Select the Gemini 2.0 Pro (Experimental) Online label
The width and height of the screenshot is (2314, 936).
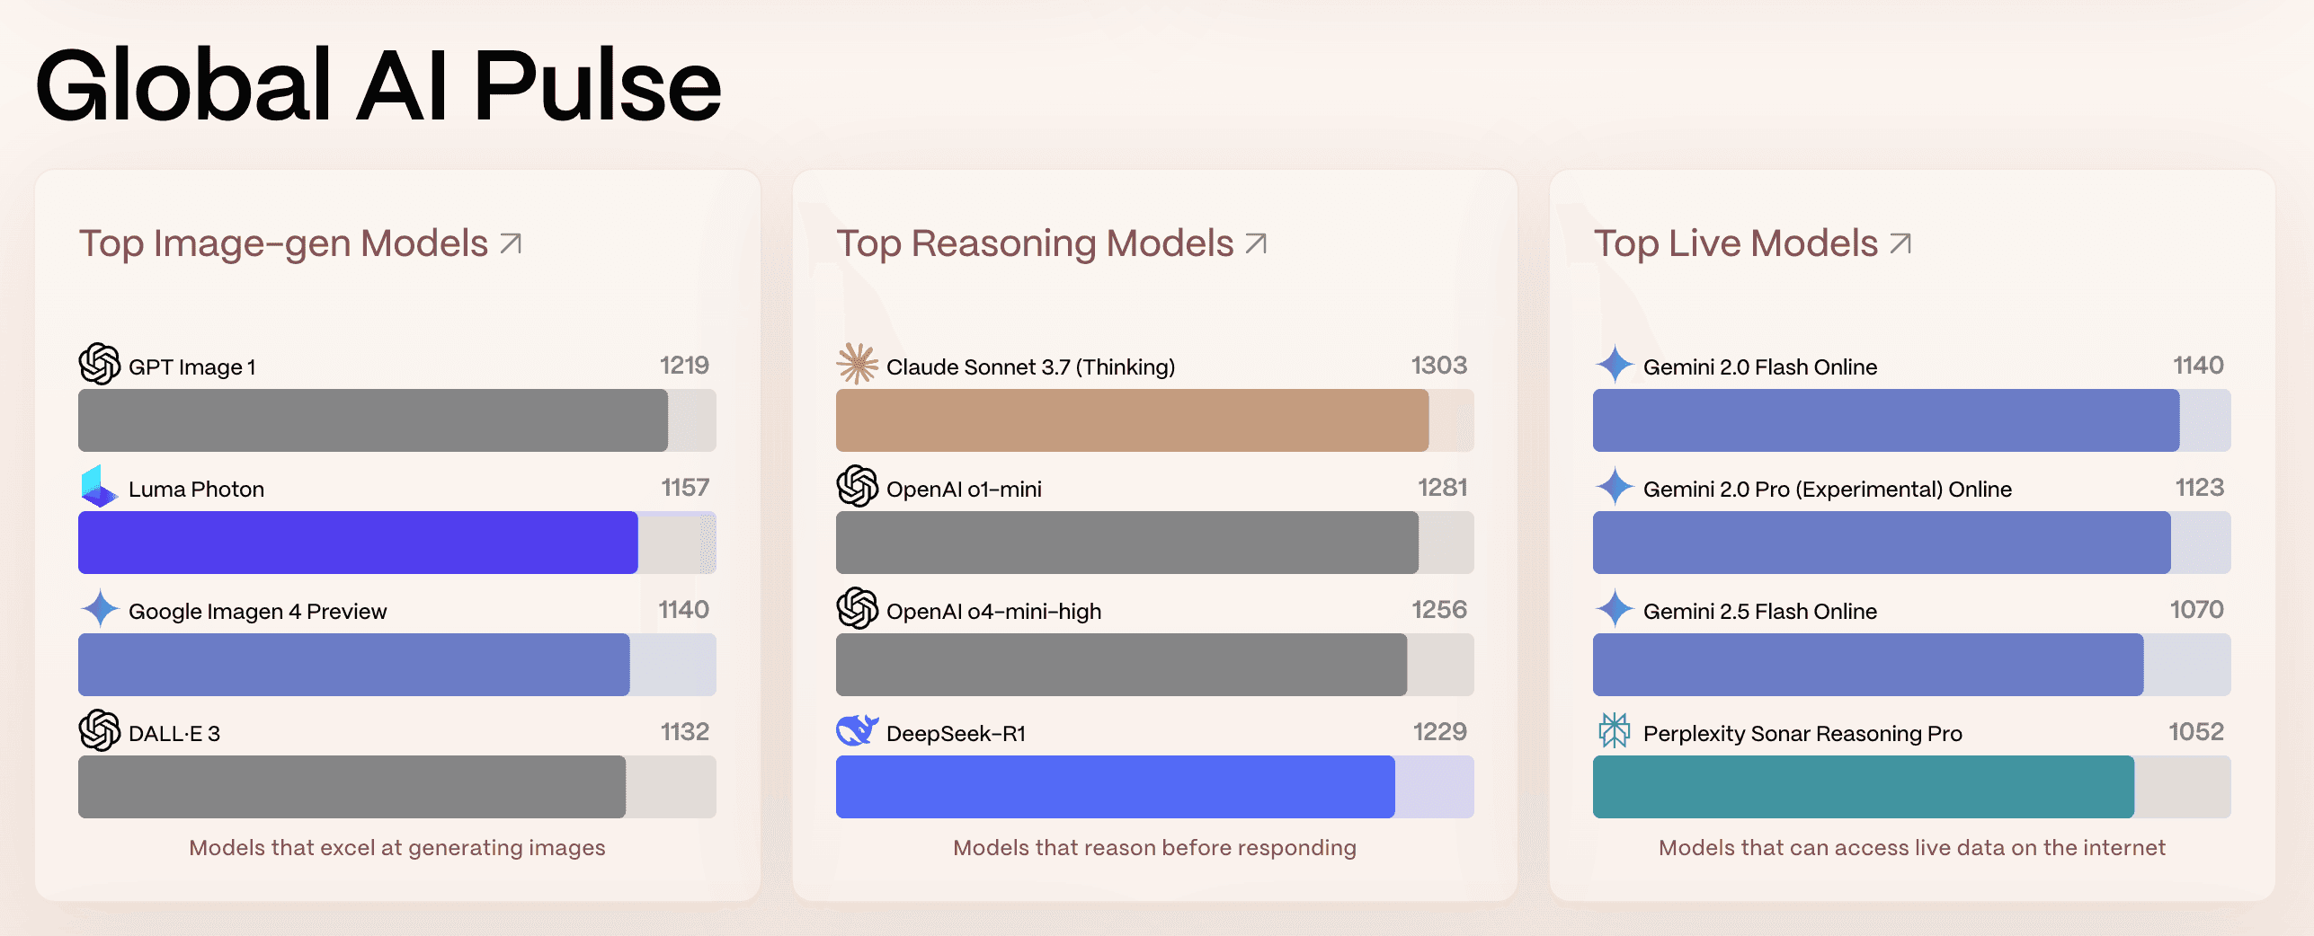(x=1829, y=489)
